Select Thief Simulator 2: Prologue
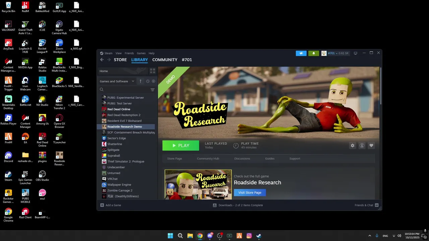The image size is (429, 241). coord(126,161)
